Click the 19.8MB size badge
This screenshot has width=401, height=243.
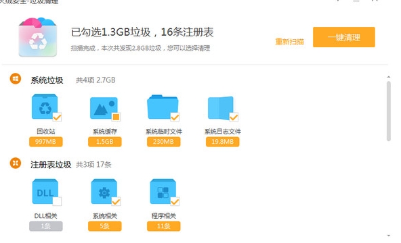coord(222,142)
